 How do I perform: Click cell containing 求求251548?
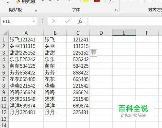pos(26,99)
